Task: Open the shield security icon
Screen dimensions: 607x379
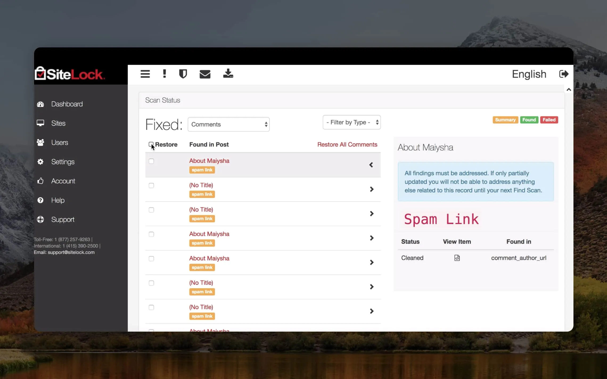Action: (x=183, y=74)
